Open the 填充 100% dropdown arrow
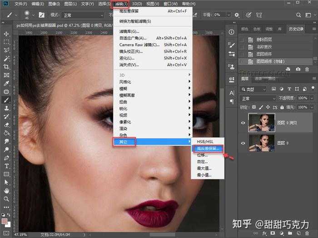The height and width of the screenshot is (238, 318). click(x=312, y=107)
